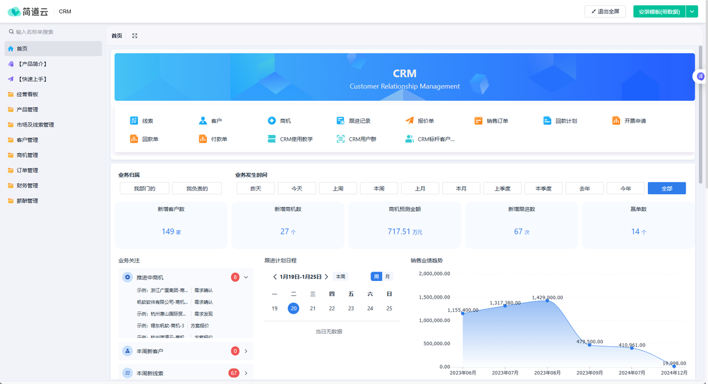
Task: Select date 20 in the calendar
Action: coord(293,308)
